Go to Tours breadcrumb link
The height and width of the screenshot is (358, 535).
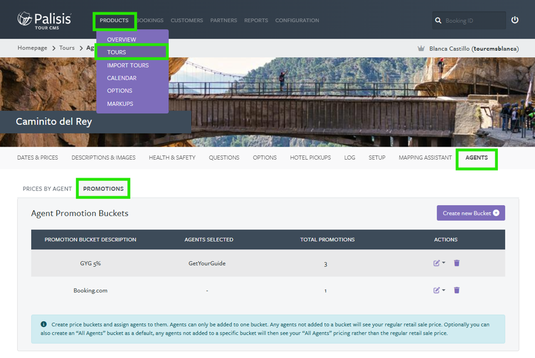[67, 47]
